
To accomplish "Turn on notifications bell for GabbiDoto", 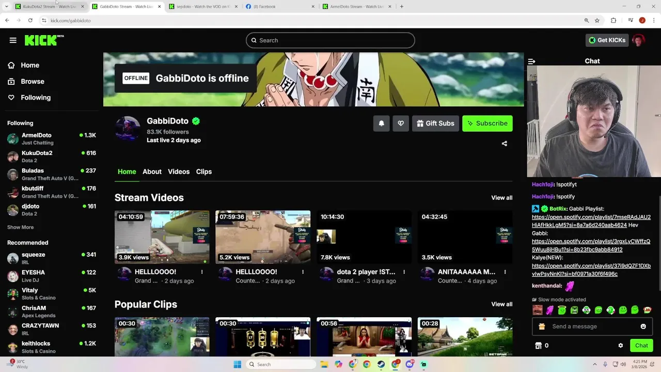I will [x=382, y=123].
